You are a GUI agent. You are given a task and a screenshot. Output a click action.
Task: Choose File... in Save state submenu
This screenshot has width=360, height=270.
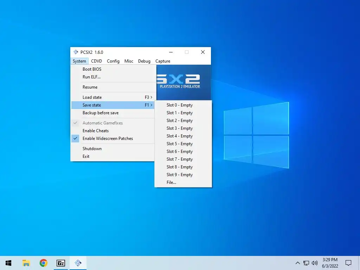click(183, 182)
